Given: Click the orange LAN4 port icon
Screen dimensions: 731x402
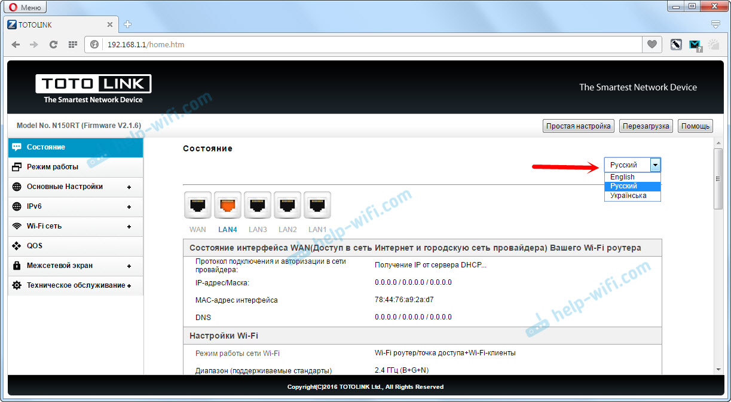Looking at the screenshot, I should (228, 206).
